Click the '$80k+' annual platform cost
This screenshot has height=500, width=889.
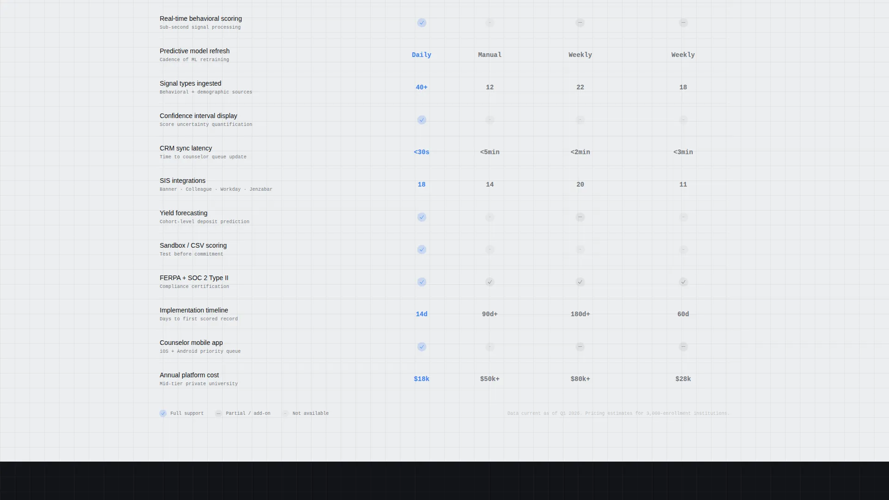(580, 379)
